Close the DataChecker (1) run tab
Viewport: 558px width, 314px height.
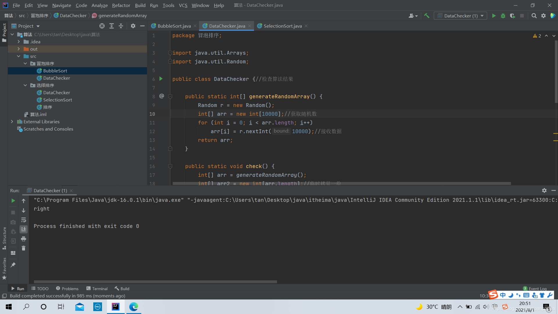(71, 191)
